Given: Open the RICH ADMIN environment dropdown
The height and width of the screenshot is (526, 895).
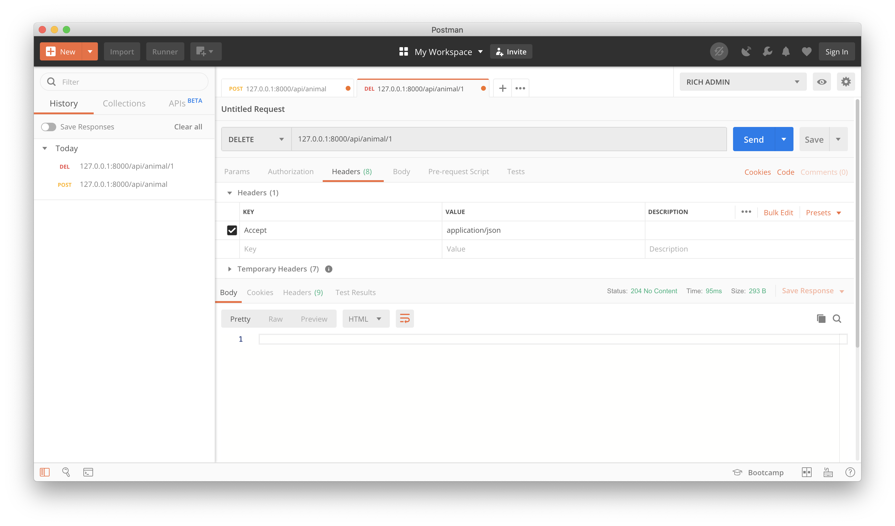Looking at the screenshot, I should click(x=743, y=82).
